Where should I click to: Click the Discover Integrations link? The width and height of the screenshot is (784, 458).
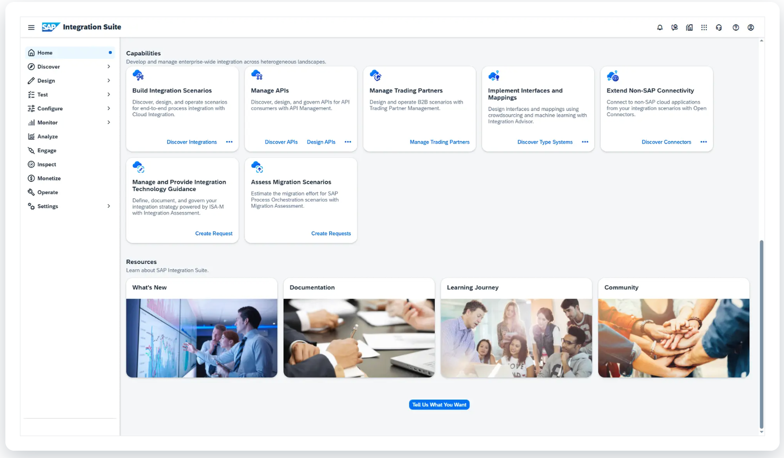click(x=192, y=142)
